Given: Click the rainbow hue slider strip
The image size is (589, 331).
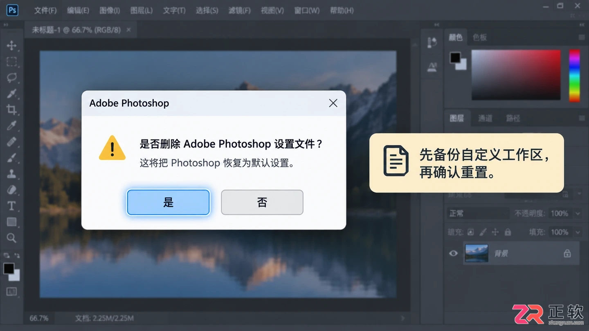Looking at the screenshot, I should 575,76.
